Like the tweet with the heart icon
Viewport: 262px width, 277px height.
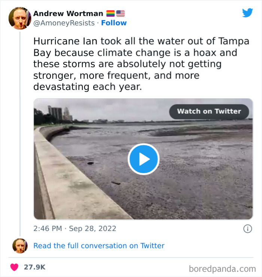14,267
